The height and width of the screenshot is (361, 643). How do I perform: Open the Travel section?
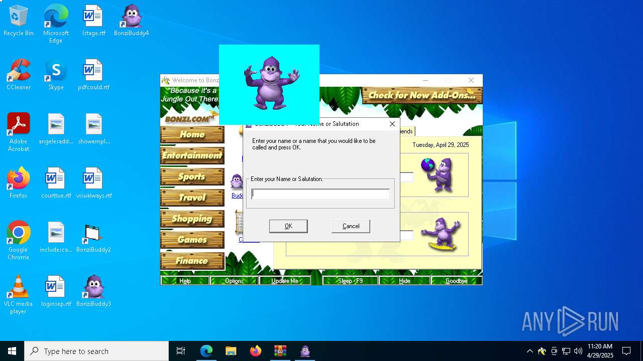click(192, 198)
